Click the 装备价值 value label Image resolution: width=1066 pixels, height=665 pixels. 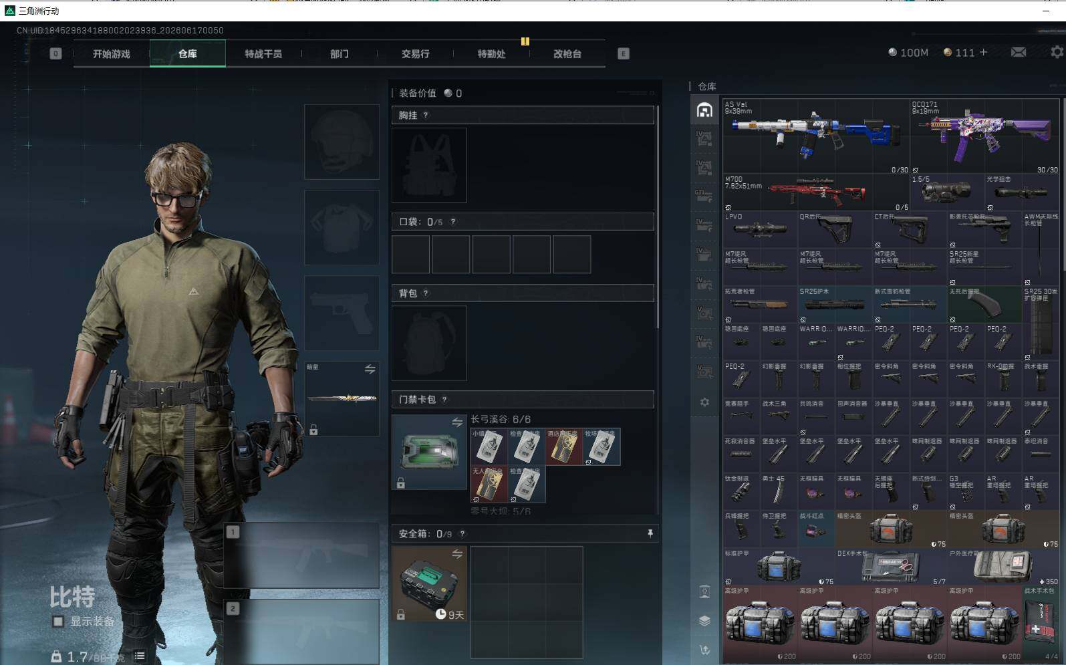pyautogui.click(x=418, y=93)
